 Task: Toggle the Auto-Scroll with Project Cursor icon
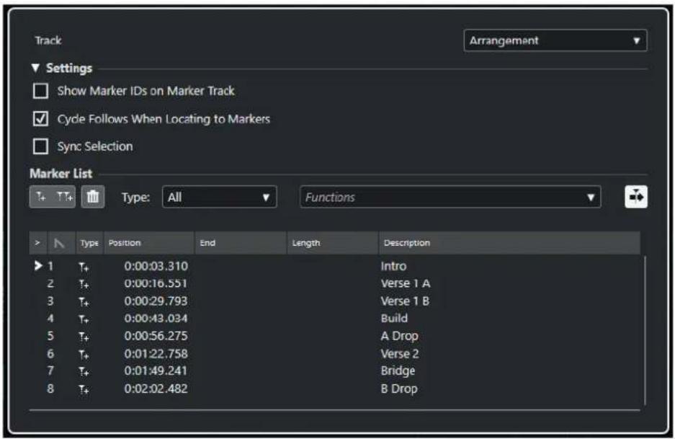[x=636, y=197]
